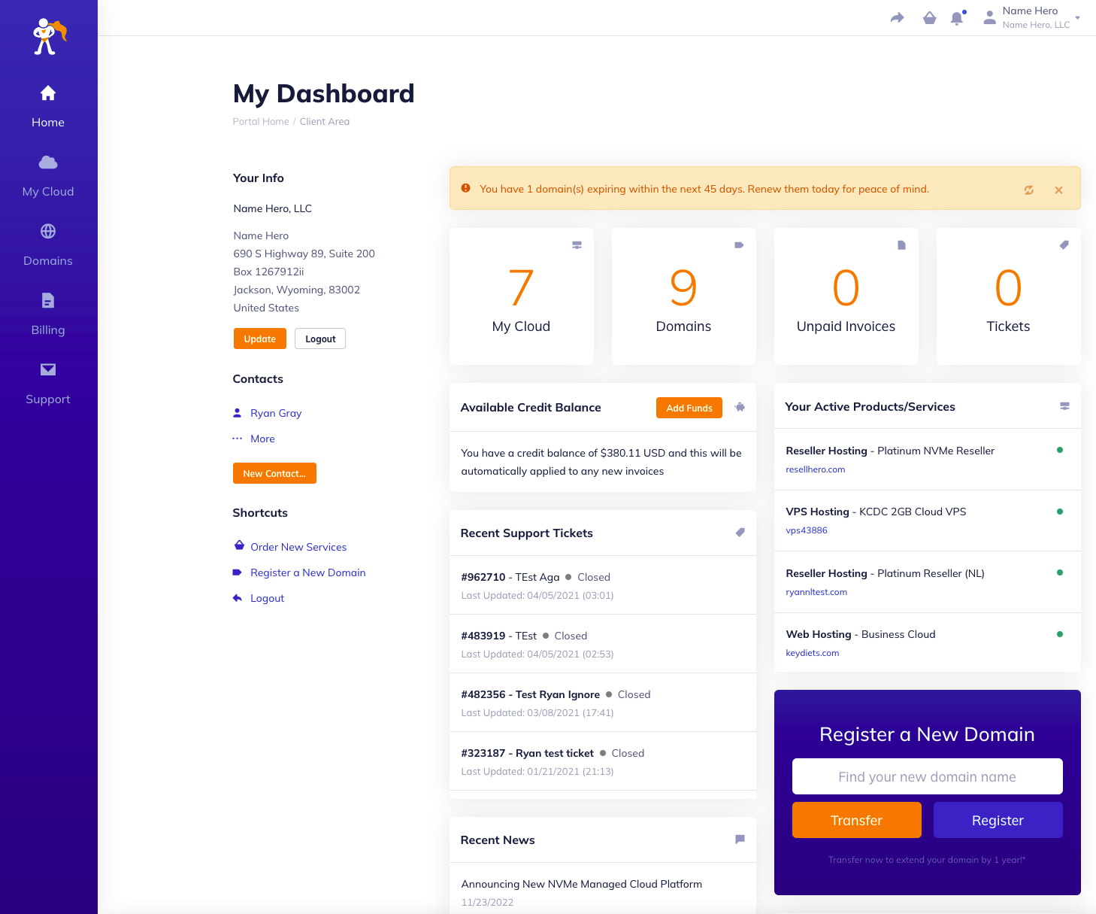The width and height of the screenshot is (1096, 914).
Task: Click the tag icon beside Register a New Domain
Action: pyautogui.click(x=238, y=572)
